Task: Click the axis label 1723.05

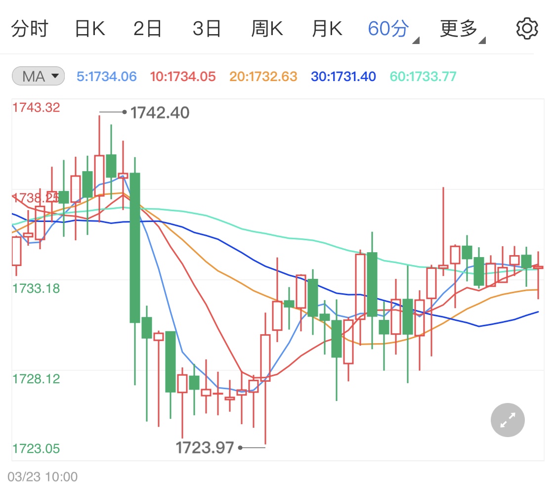Action: point(36,448)
